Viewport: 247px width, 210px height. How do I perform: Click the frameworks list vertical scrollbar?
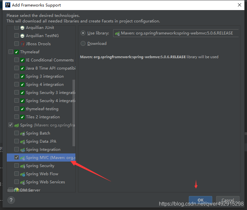pyautogui.click(x=74, y=113)
